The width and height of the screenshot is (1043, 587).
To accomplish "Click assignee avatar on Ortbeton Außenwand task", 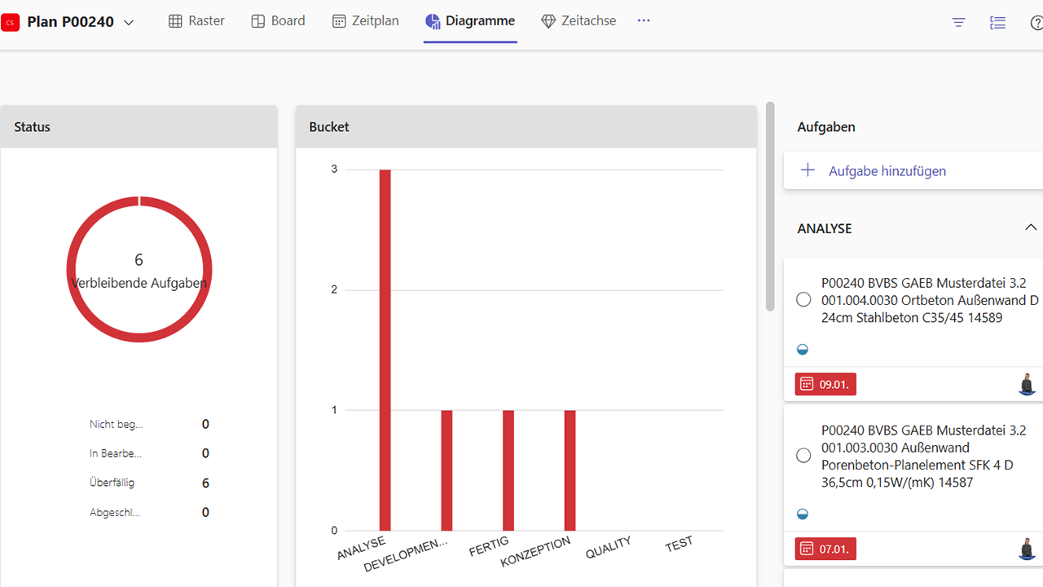I will [1028, 384].
